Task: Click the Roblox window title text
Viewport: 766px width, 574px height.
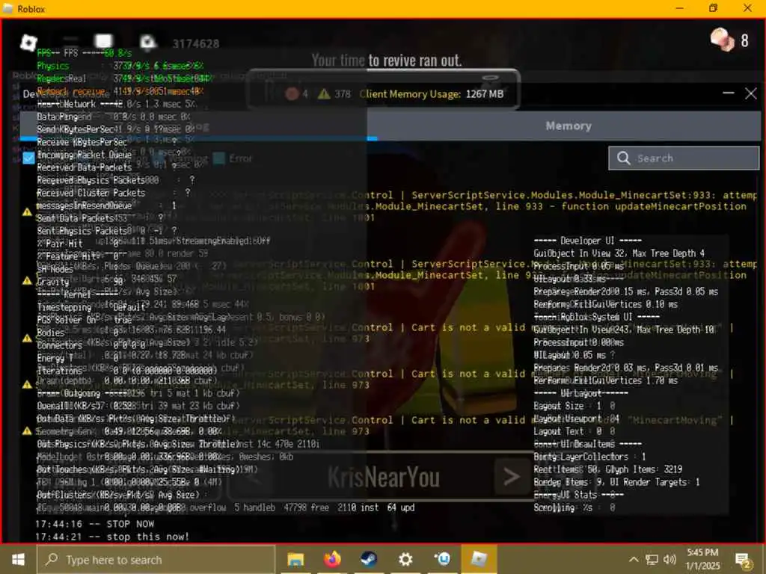Action: tap(31, 9)
